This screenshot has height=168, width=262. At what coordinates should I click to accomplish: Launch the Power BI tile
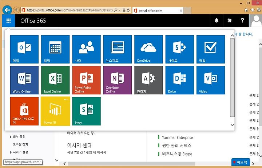55,111
